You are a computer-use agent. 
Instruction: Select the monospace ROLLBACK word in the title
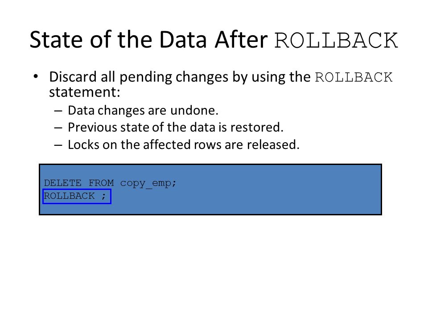click(x=336, y=41)
